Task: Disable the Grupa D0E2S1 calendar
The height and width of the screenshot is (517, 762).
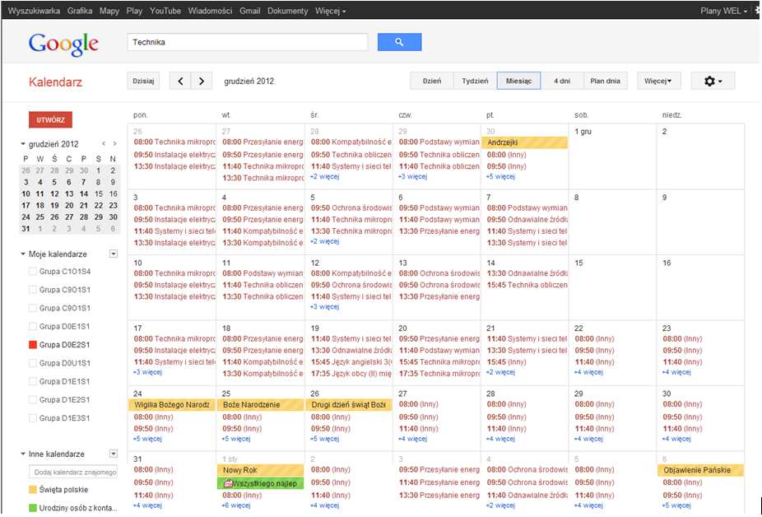Action: click(33, 345)
